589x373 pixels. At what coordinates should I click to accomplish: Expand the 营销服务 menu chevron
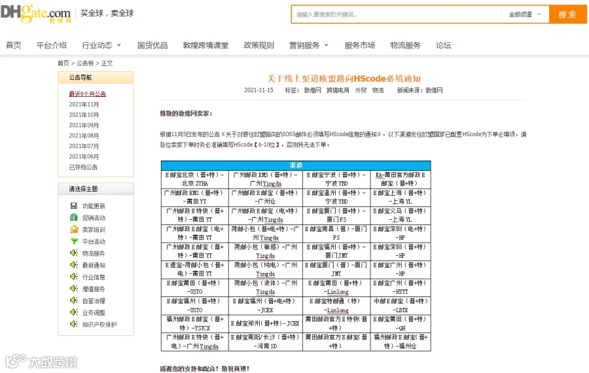click(326, 45)
